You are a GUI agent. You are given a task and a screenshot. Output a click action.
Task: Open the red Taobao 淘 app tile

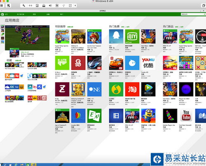(132, 89)
